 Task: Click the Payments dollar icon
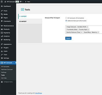(2, 33)
